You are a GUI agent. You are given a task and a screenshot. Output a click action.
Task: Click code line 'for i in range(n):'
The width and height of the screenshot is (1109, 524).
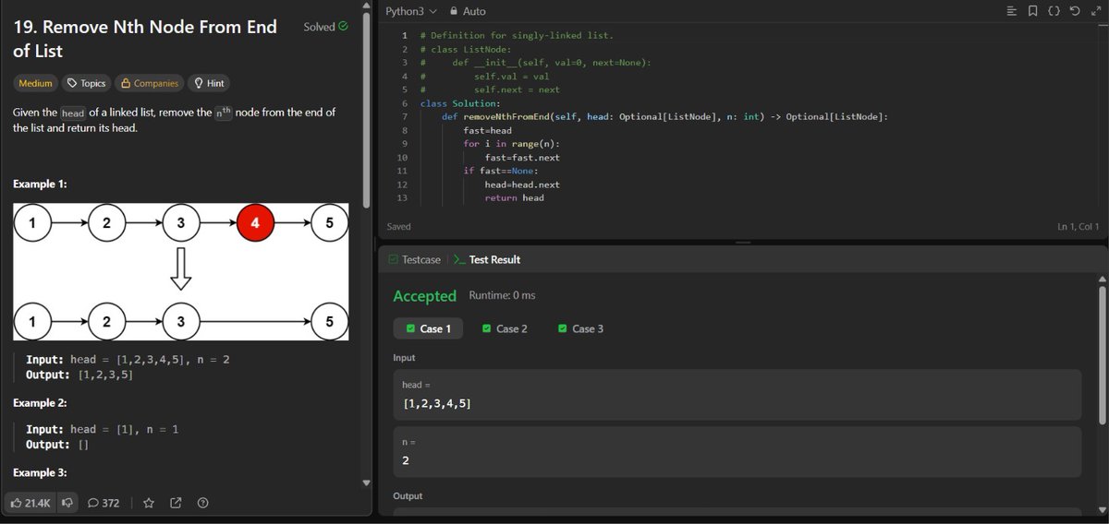(511, 144)
